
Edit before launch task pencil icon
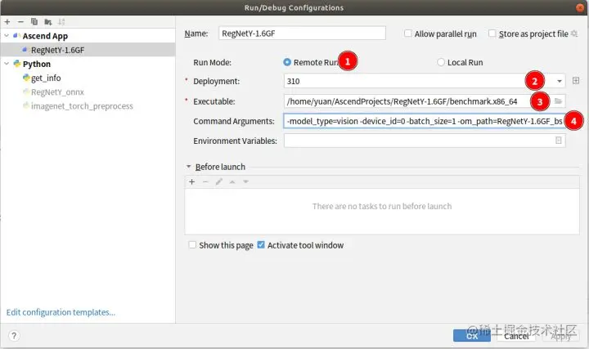point(219,181)
